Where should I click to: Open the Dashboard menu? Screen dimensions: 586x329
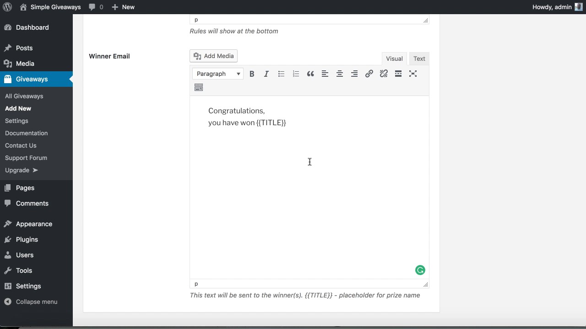click(x=36, y=27)
